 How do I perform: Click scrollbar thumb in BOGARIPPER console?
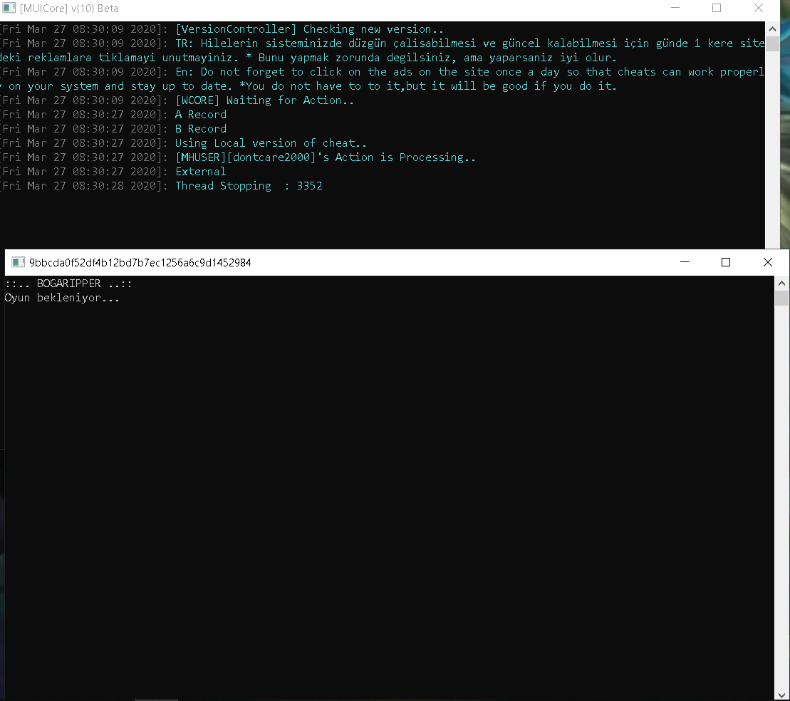(781, 298)
